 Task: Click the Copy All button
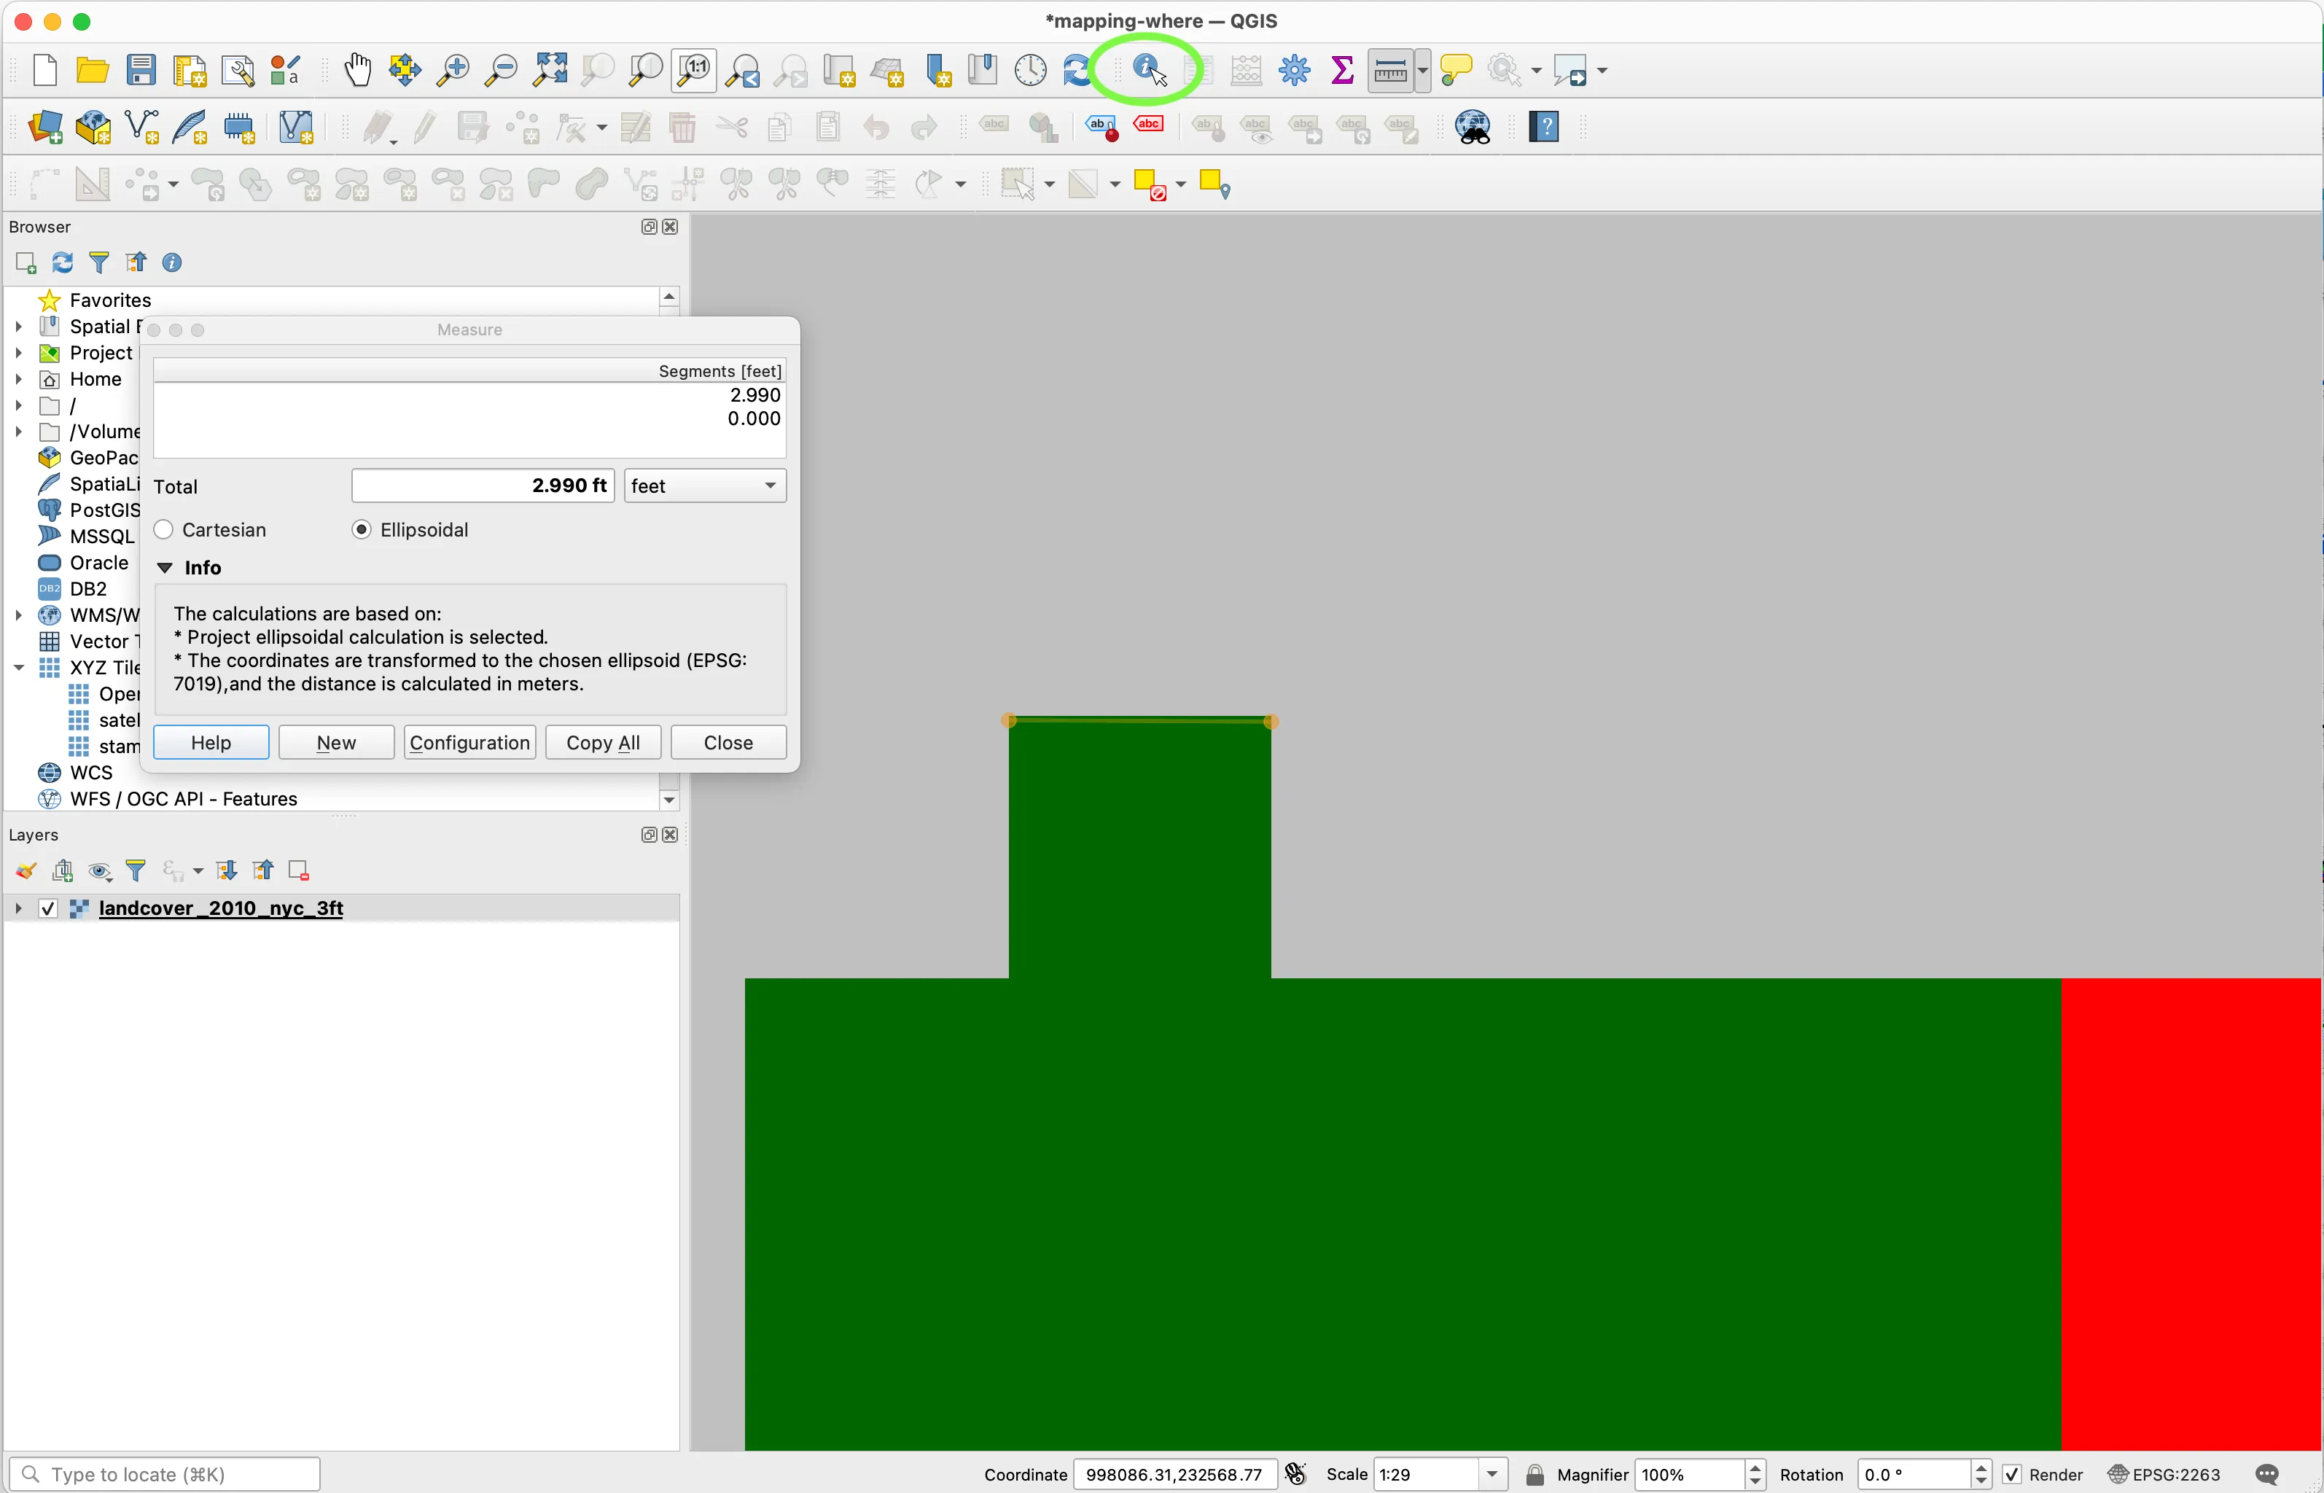(603, 743)
